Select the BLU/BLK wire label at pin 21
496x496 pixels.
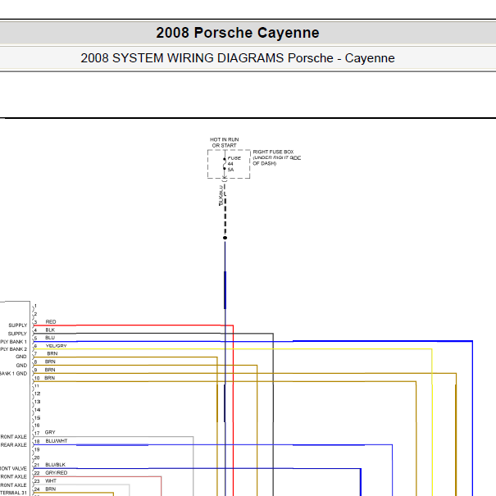point(56,465)
